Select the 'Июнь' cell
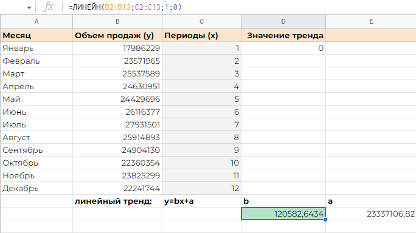 tap(36, 112)
